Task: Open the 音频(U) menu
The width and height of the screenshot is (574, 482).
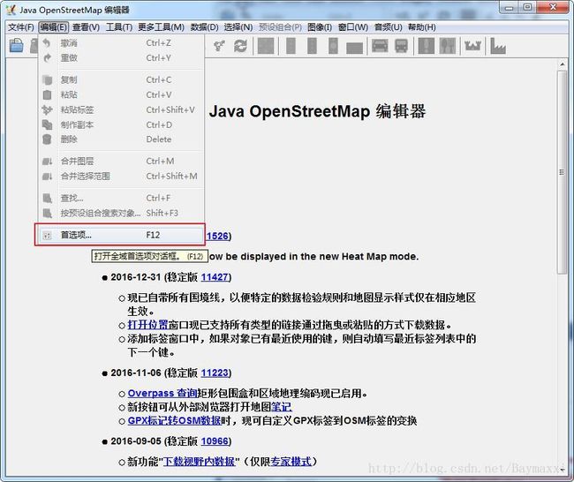Action: tap(388, 27)
